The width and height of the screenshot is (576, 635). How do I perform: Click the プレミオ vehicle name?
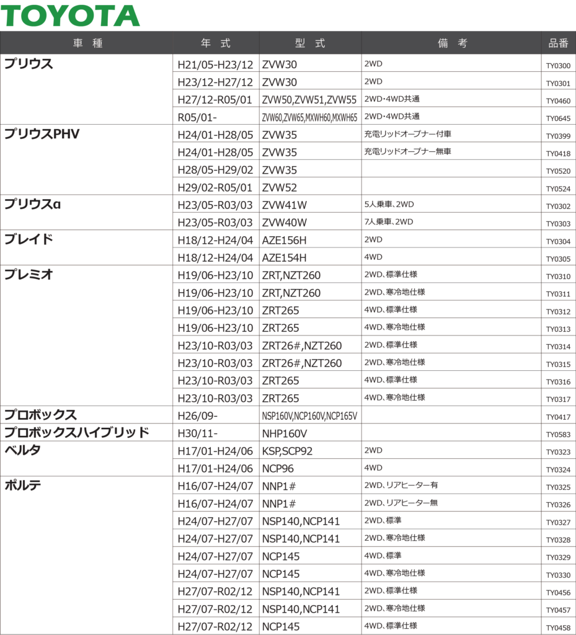pyautogui.click(x=29, y=275)
